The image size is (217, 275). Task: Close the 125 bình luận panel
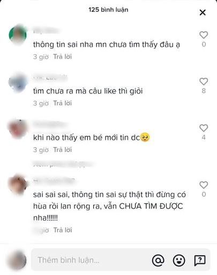click(x=203, y=12)
